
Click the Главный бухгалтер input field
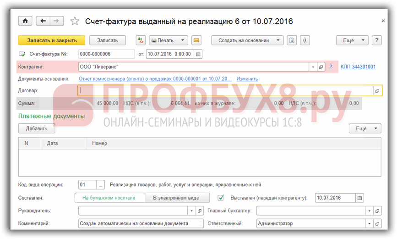[x=311, y=211]
